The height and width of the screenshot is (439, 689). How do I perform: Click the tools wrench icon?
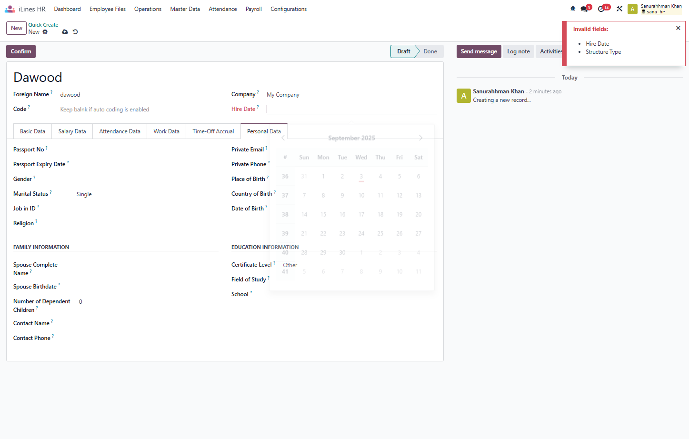click(619, 9)
